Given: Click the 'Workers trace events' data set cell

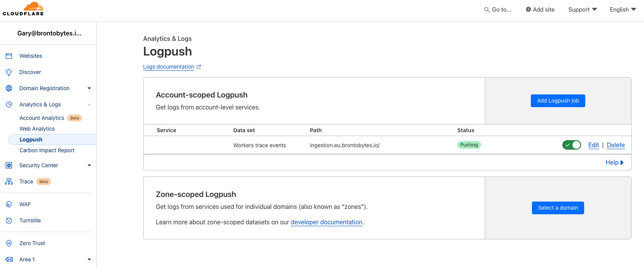Looking at the screenshot, I should tap(260, 145).
